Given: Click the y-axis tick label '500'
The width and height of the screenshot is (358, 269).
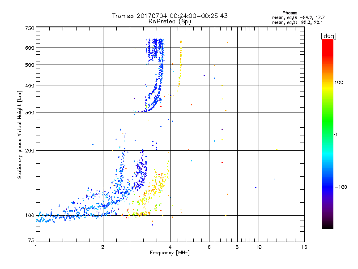Looking at the screenshot, I should pyautogui.click(x=30, y=65).
